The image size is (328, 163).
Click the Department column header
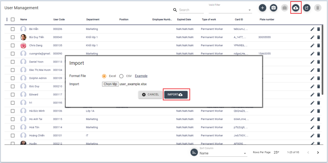click(93, 20)
